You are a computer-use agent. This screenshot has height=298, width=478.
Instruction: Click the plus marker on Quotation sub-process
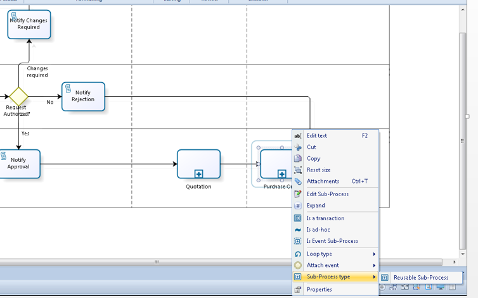point(199,174)
